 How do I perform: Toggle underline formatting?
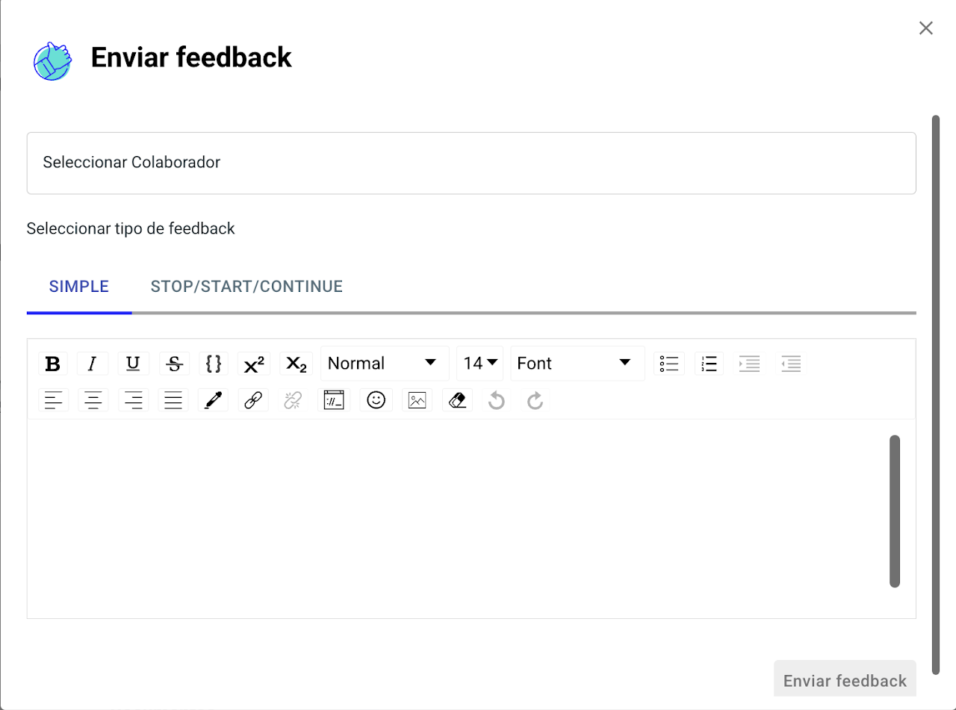tap(133, 364)
